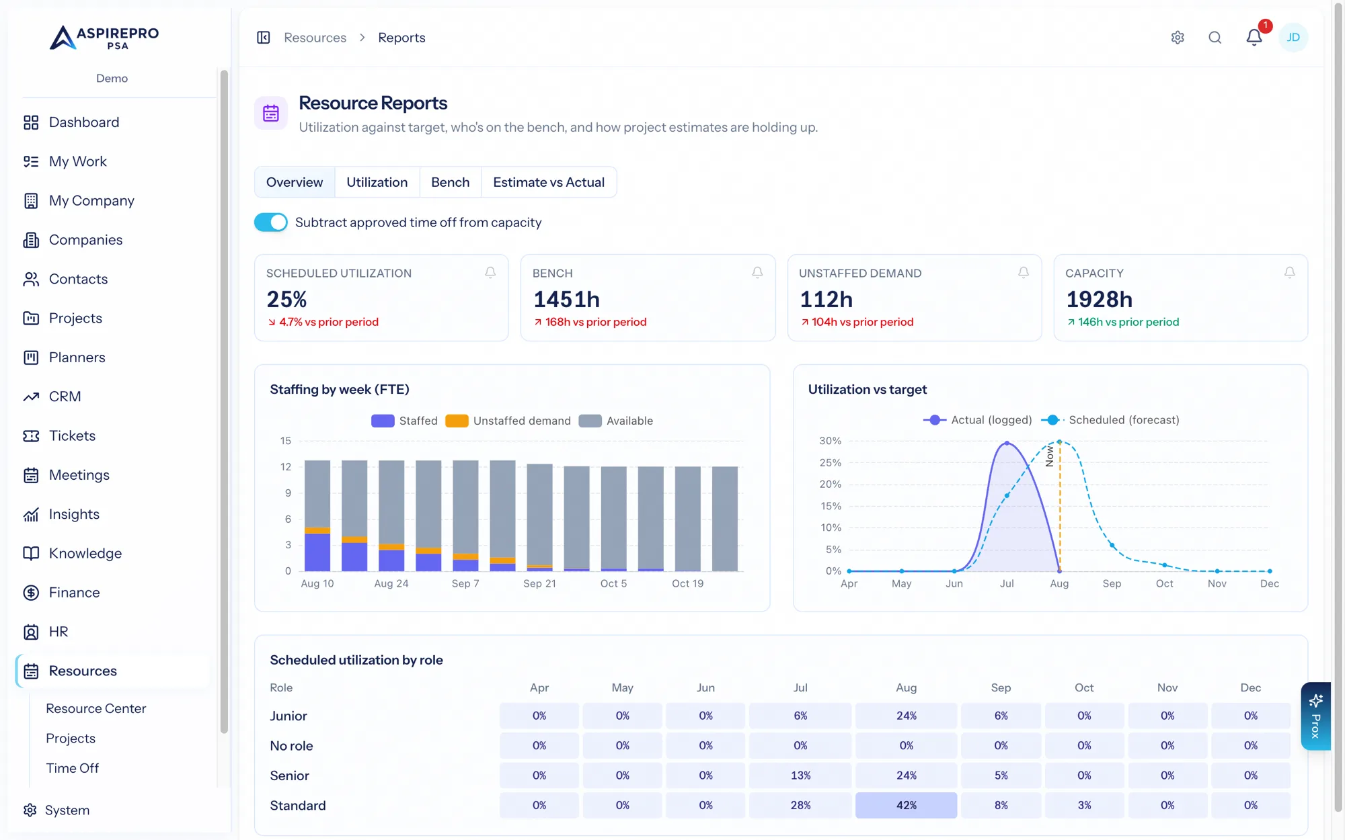Switch to the Overview tab

click(x=295, y=182)
